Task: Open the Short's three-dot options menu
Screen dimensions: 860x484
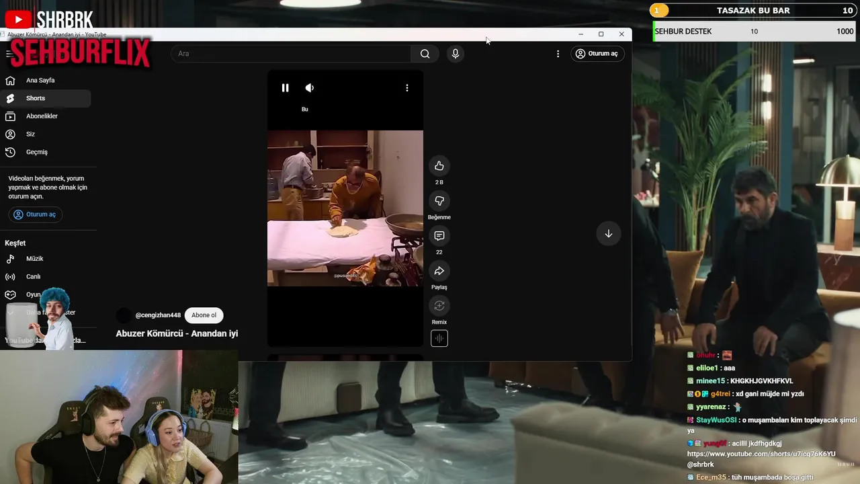Action: (406, 88)
